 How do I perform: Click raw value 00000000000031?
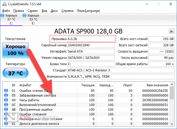pos(155,105)
